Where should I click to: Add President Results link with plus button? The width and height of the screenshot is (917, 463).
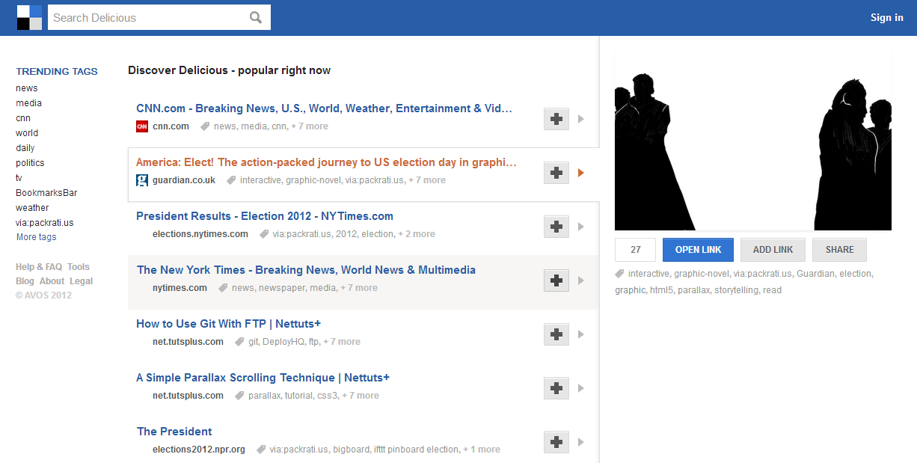coord(556,227)
